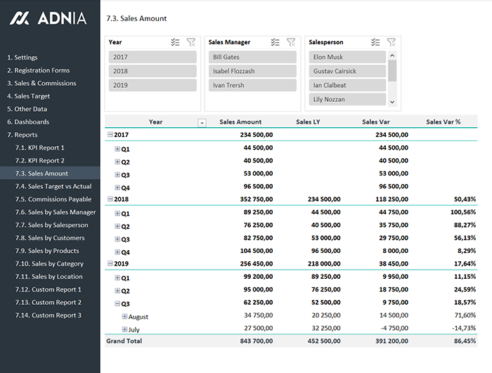Filter by year 2018 in slicer
The width and height of the screenshot is (492, 373).
tap(153, 71)
